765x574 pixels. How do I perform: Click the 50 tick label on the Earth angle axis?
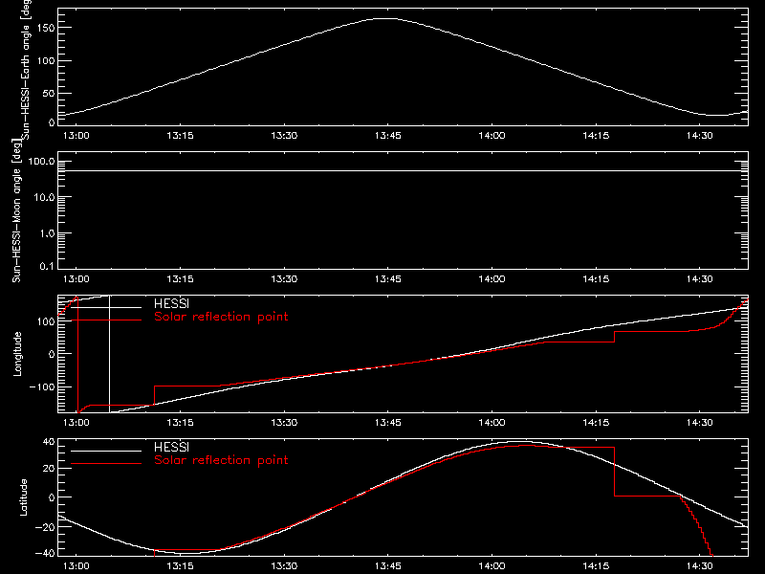pos(49,93)
